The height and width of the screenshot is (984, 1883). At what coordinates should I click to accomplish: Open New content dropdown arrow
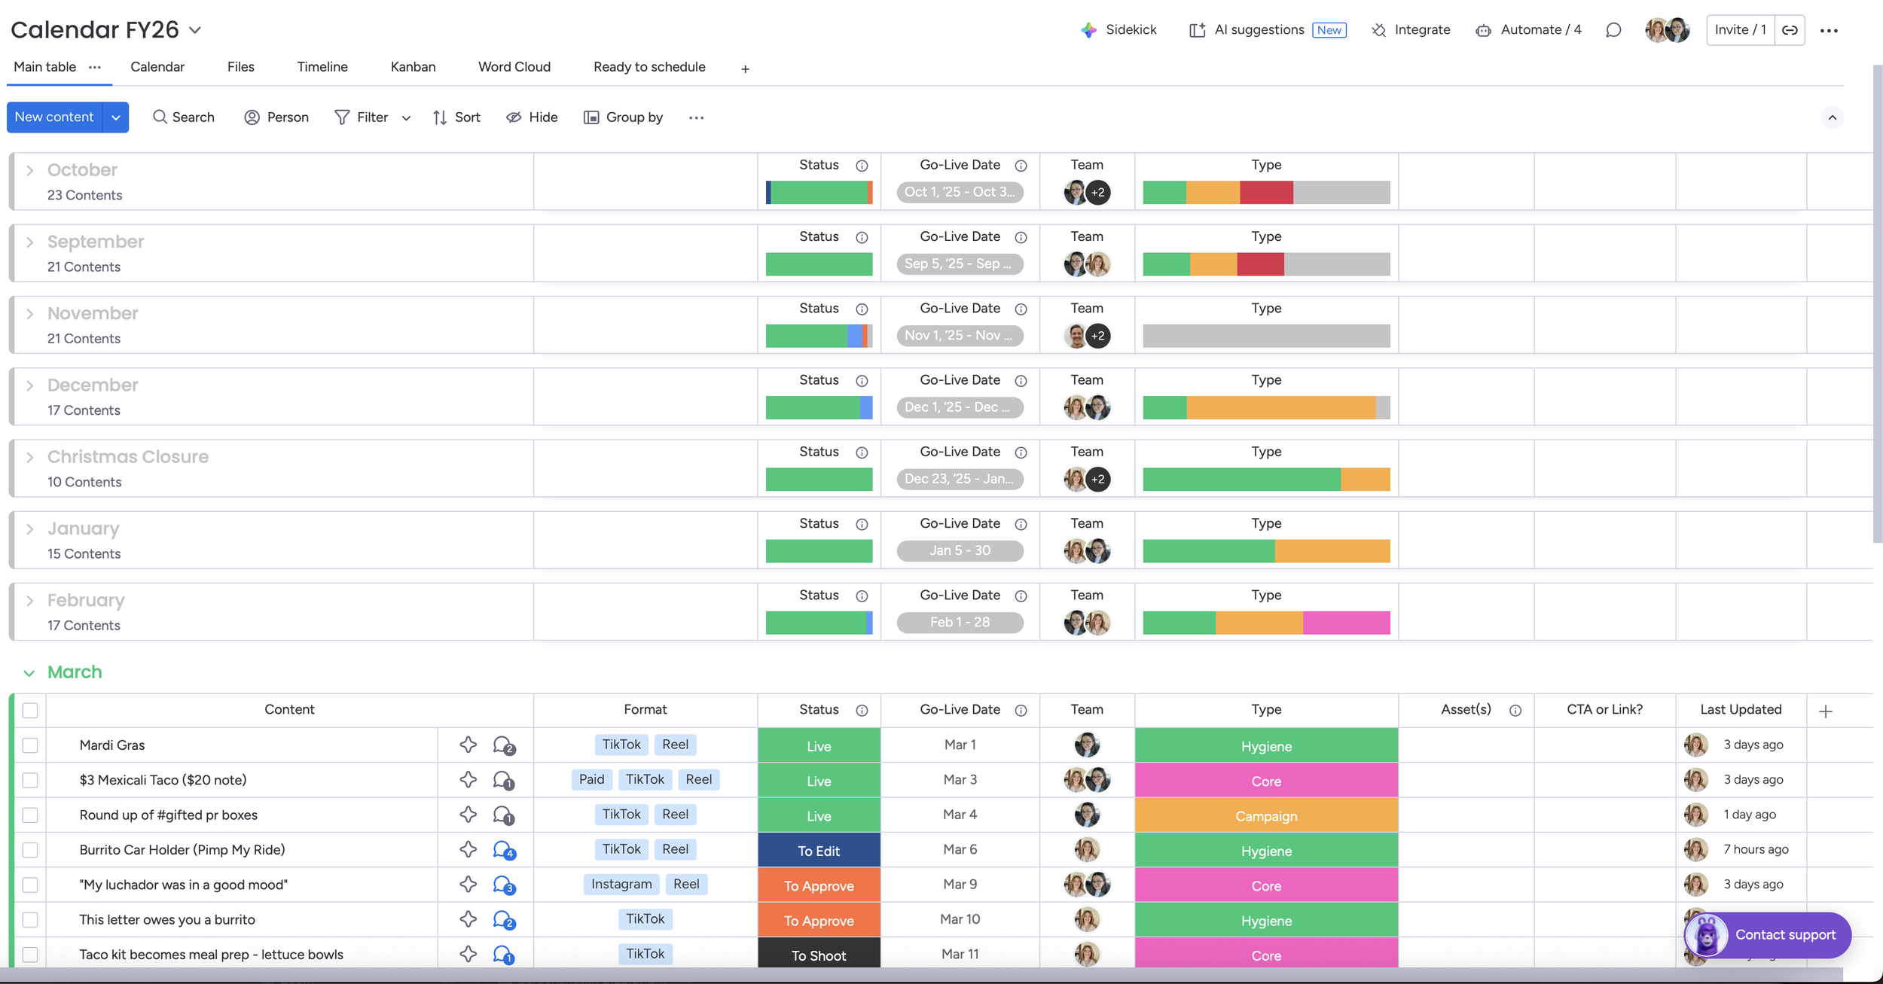115,117
